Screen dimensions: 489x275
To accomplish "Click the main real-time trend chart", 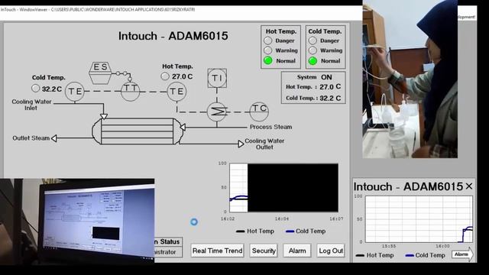I will [x=283, y=187].
